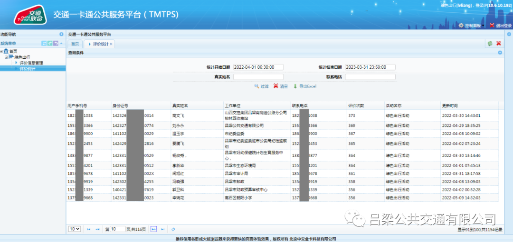Viewport: 513px width, 242px height.
Task: Click the purple undo arrow beside 系统菜单
Action: point(56,44)
